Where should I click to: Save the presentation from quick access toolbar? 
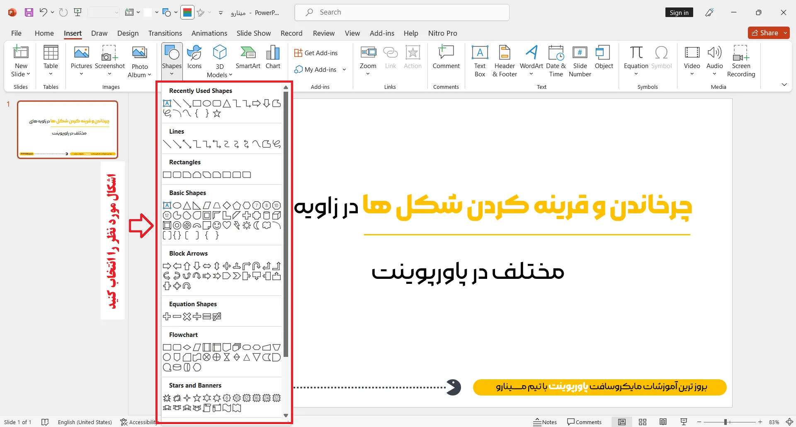pyautogui.click(x=29, y=12)
